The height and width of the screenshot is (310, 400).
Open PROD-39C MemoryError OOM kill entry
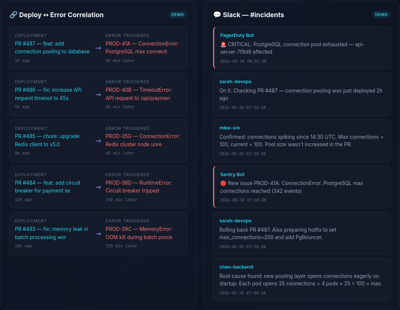139,233
